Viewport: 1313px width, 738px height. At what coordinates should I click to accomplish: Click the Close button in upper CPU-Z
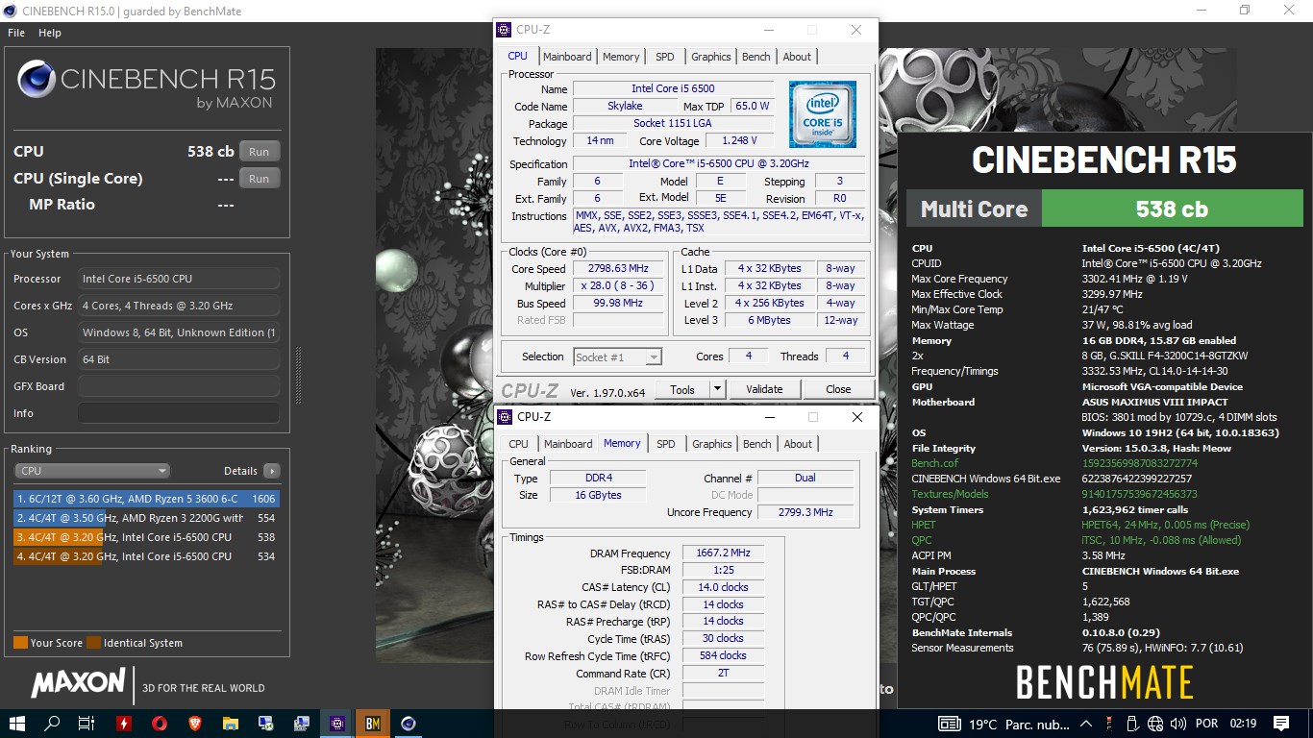coord(838,389)
